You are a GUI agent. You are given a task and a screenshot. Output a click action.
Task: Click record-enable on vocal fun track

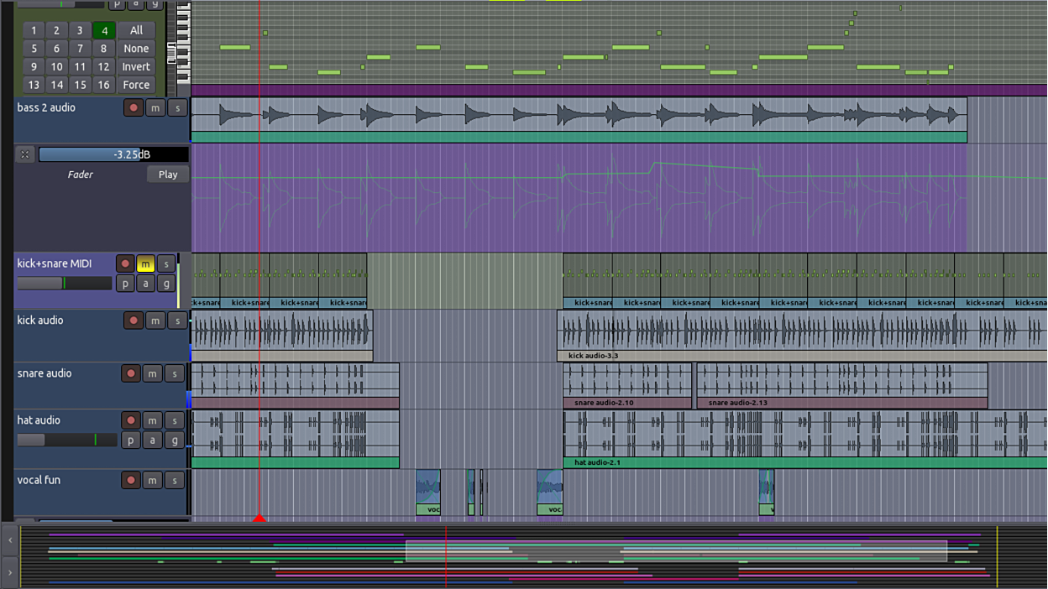click(130, 481)
